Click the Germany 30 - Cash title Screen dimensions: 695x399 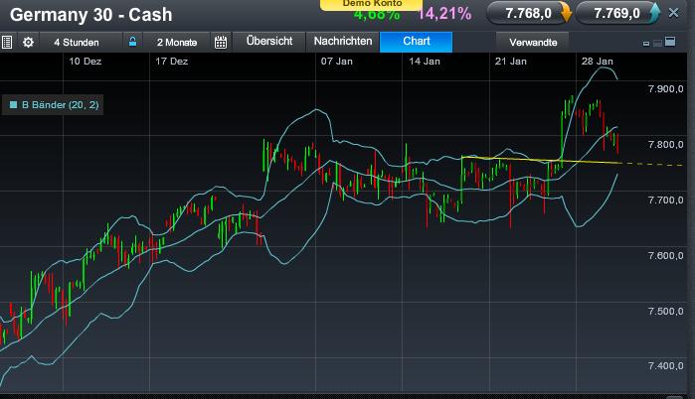point(90,15)
